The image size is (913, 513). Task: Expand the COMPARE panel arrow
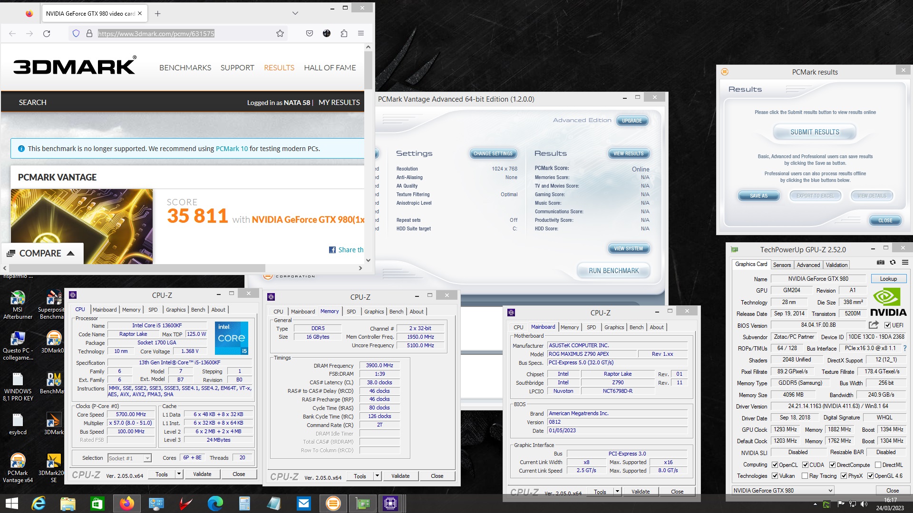(71, 253)
